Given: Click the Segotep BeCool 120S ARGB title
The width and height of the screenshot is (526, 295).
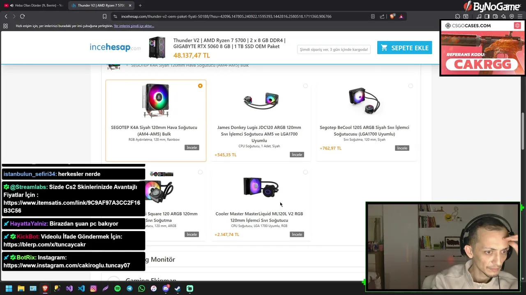Looking at the screenshot, I should point(365,131).
